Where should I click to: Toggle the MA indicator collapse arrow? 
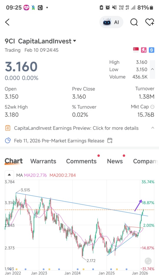9,175
